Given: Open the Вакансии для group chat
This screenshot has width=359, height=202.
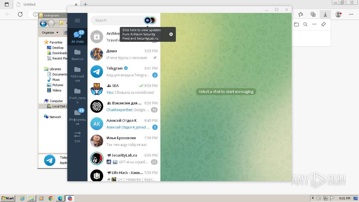Looking at the screenshot, I should pyautogui.click(x=124, y=106).
